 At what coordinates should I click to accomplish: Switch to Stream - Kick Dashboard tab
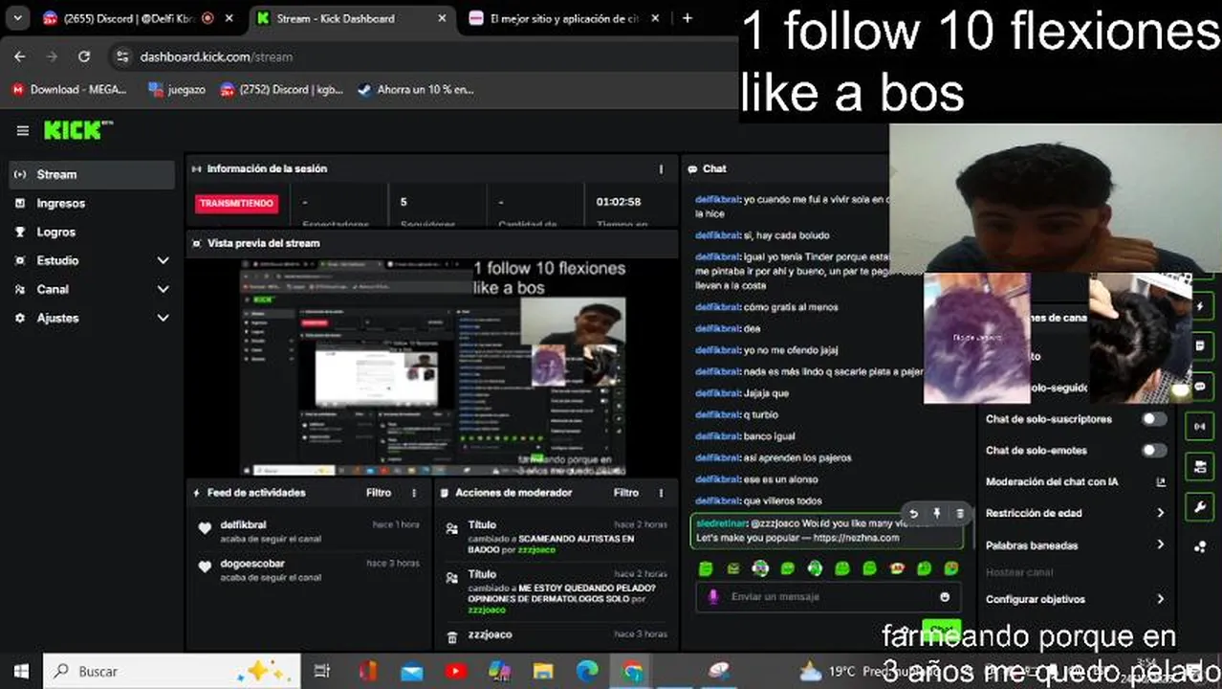pyautogui.click(x=354, y=18)
